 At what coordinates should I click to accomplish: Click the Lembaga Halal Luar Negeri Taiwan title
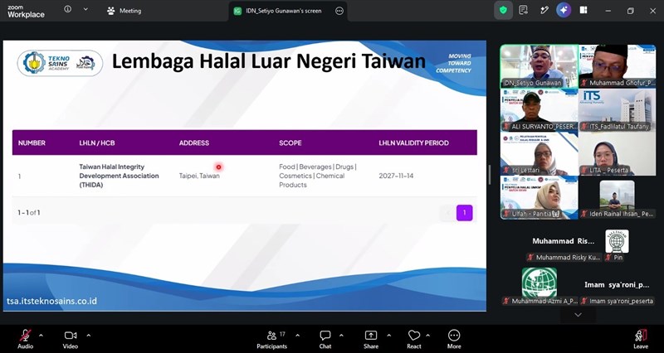point(268,61)
